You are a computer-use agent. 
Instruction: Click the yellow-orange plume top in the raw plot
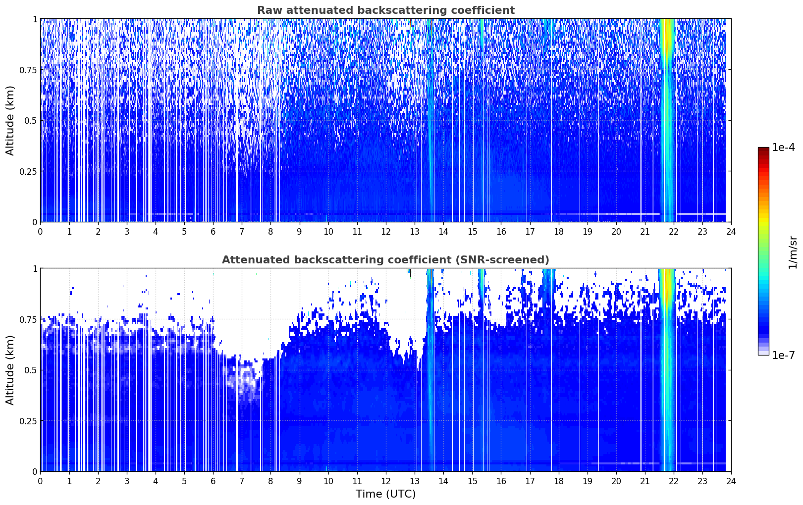click(668, 30)
